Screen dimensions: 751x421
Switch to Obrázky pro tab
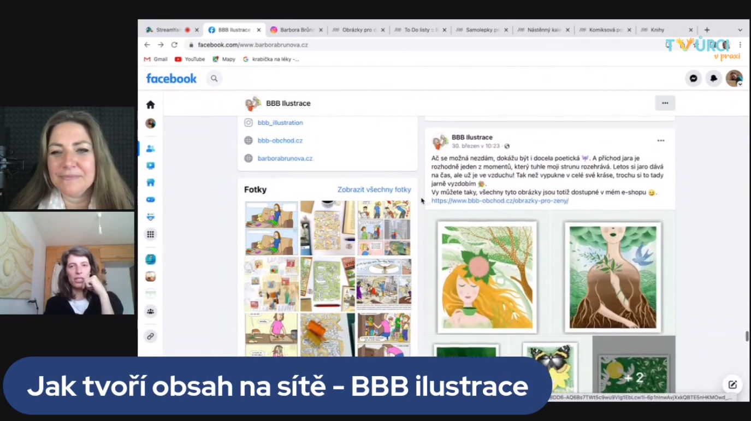click(358, 30)
